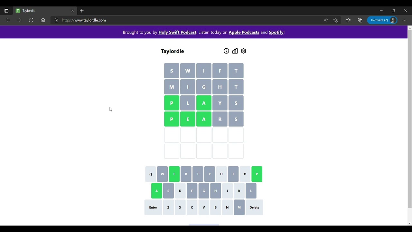Tap the F key on keyboard
This screenshot has height=232, width=412.
(192, 191)
